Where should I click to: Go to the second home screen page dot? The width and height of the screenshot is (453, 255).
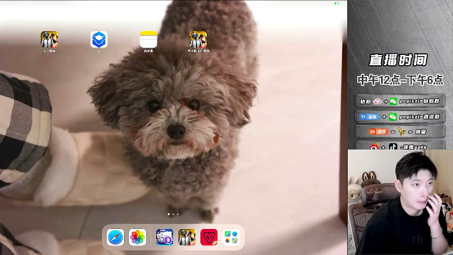pyautogui.click(x=173, y=214)
